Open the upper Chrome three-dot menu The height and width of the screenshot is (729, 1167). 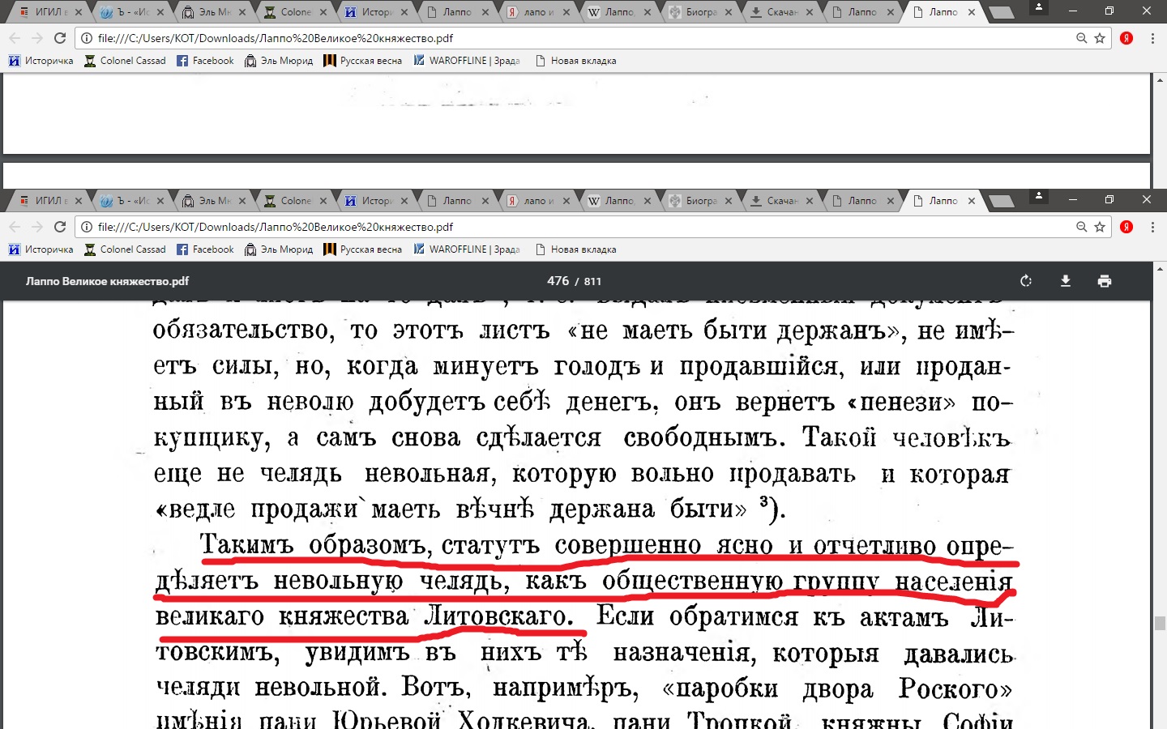pos(1152,38)
